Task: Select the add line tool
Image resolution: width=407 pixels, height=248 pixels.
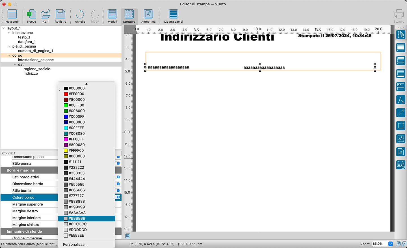Action: (401, 113)
